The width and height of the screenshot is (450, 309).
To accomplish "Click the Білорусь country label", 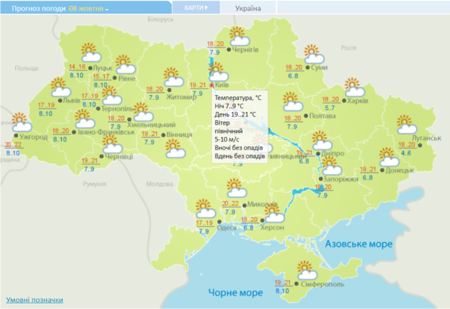I will pyautogui.click(x=161, y=19).
